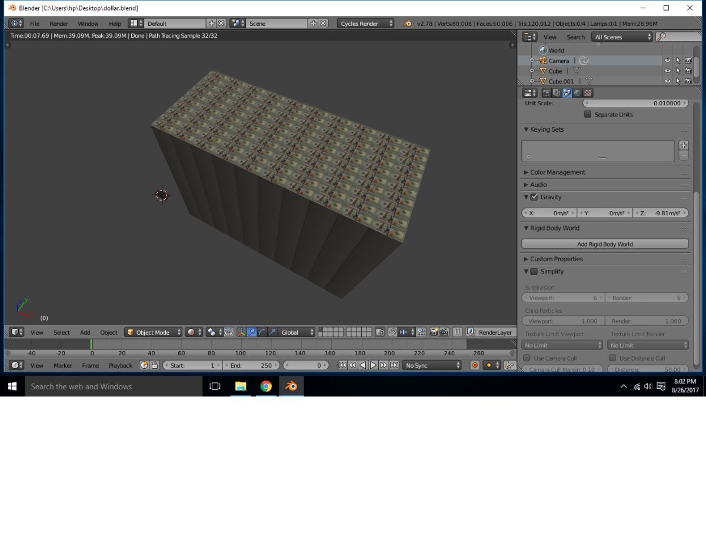Add a keying set with plus
The width and height of the screenshot is (706, 537).
click(x=684, y=145)
